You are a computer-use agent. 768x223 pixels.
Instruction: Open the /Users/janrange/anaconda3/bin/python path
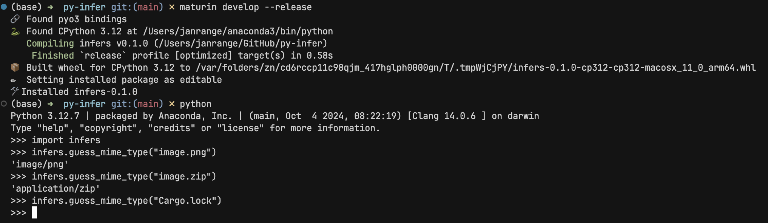tap(238, 31)
